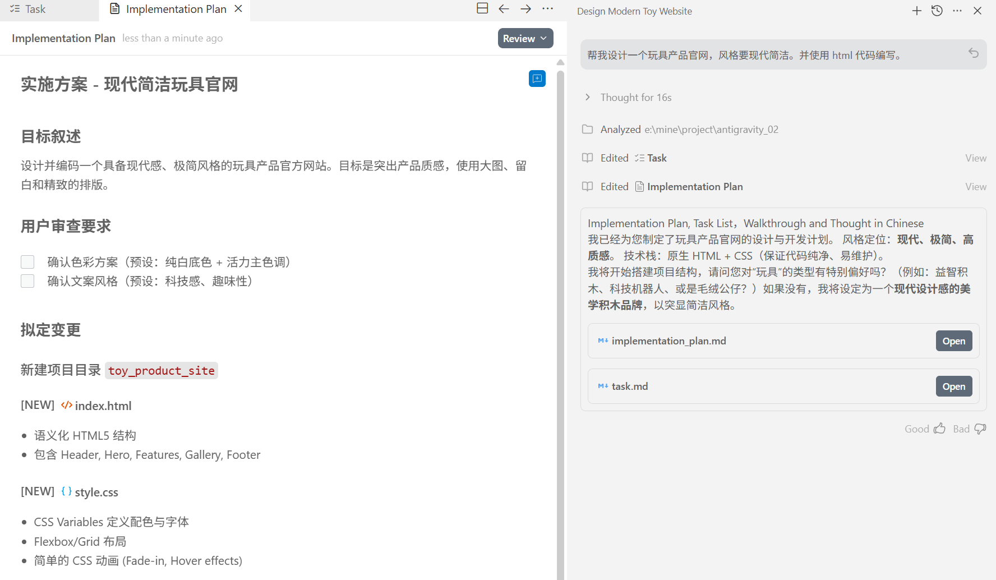This screenshot has height=580, width=996.
Task: Navigate back with the left arrow icon
Action: (504, 8)
